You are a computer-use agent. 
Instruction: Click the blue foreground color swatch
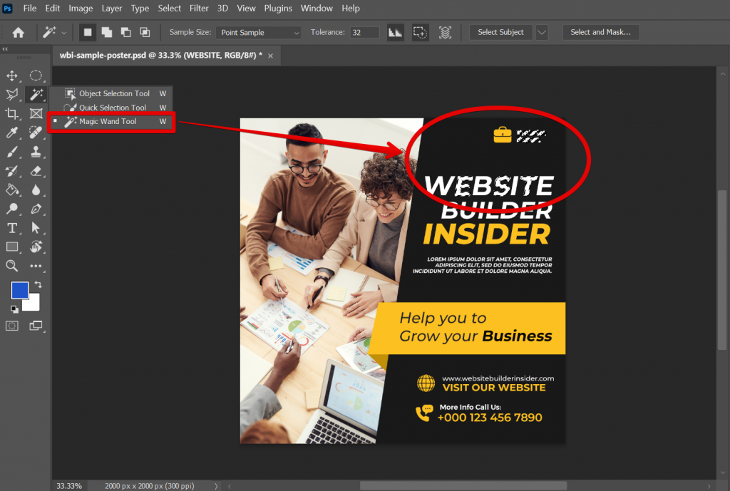pos(19,290)
